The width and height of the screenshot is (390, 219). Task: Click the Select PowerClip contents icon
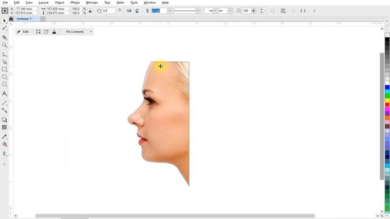(38, 32)
